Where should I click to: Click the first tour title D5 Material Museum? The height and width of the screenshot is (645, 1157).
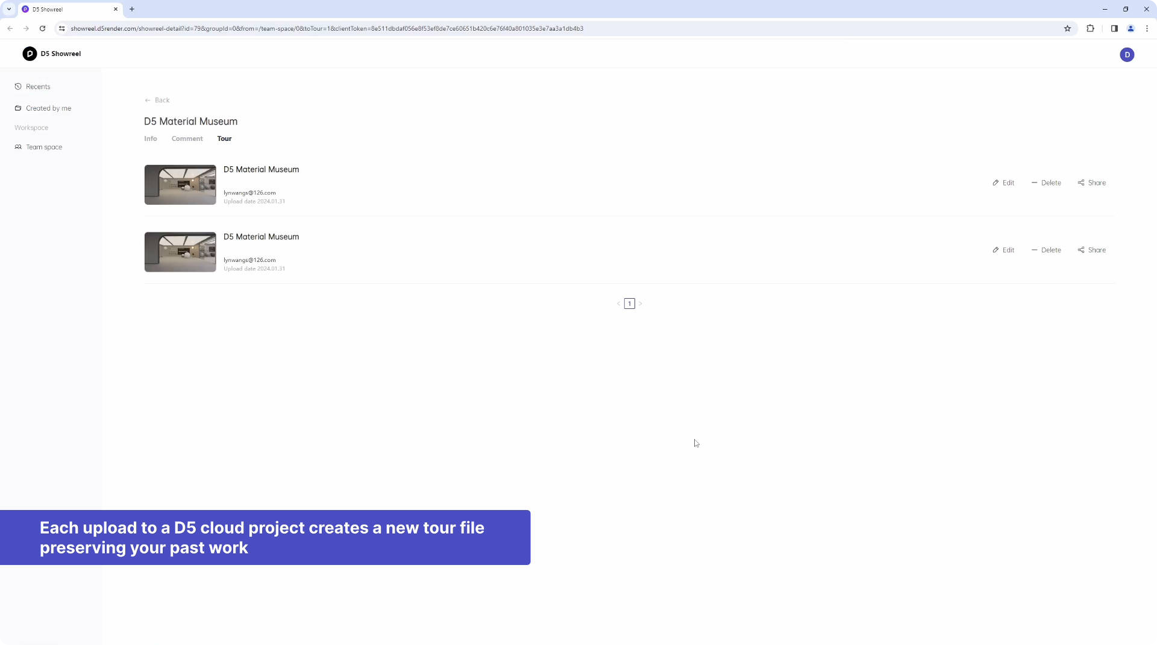261,170
